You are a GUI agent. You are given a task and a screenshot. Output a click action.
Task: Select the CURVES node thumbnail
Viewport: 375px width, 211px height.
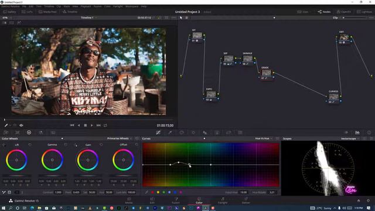coord(333,96)
